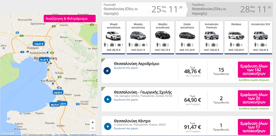
Task: Click the location icon beside Γεωργικής Σχολής
Action: pos(107,99)
